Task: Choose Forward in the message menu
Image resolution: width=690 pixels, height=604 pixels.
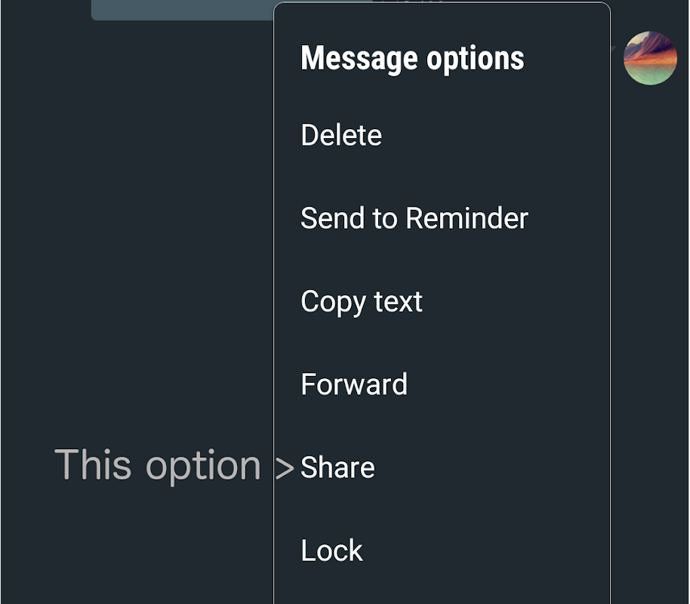Action: [442, 384]
